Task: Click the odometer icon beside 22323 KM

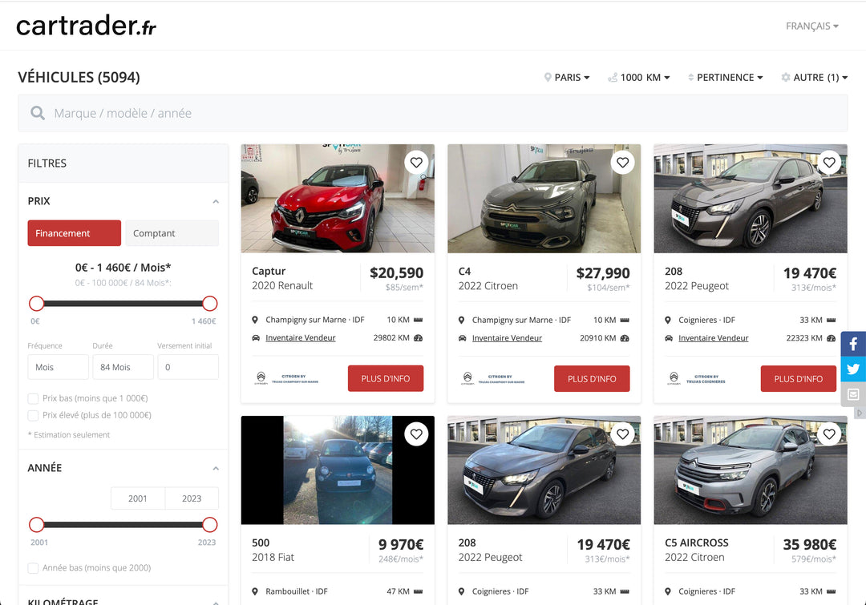Action: pos(832,338)
